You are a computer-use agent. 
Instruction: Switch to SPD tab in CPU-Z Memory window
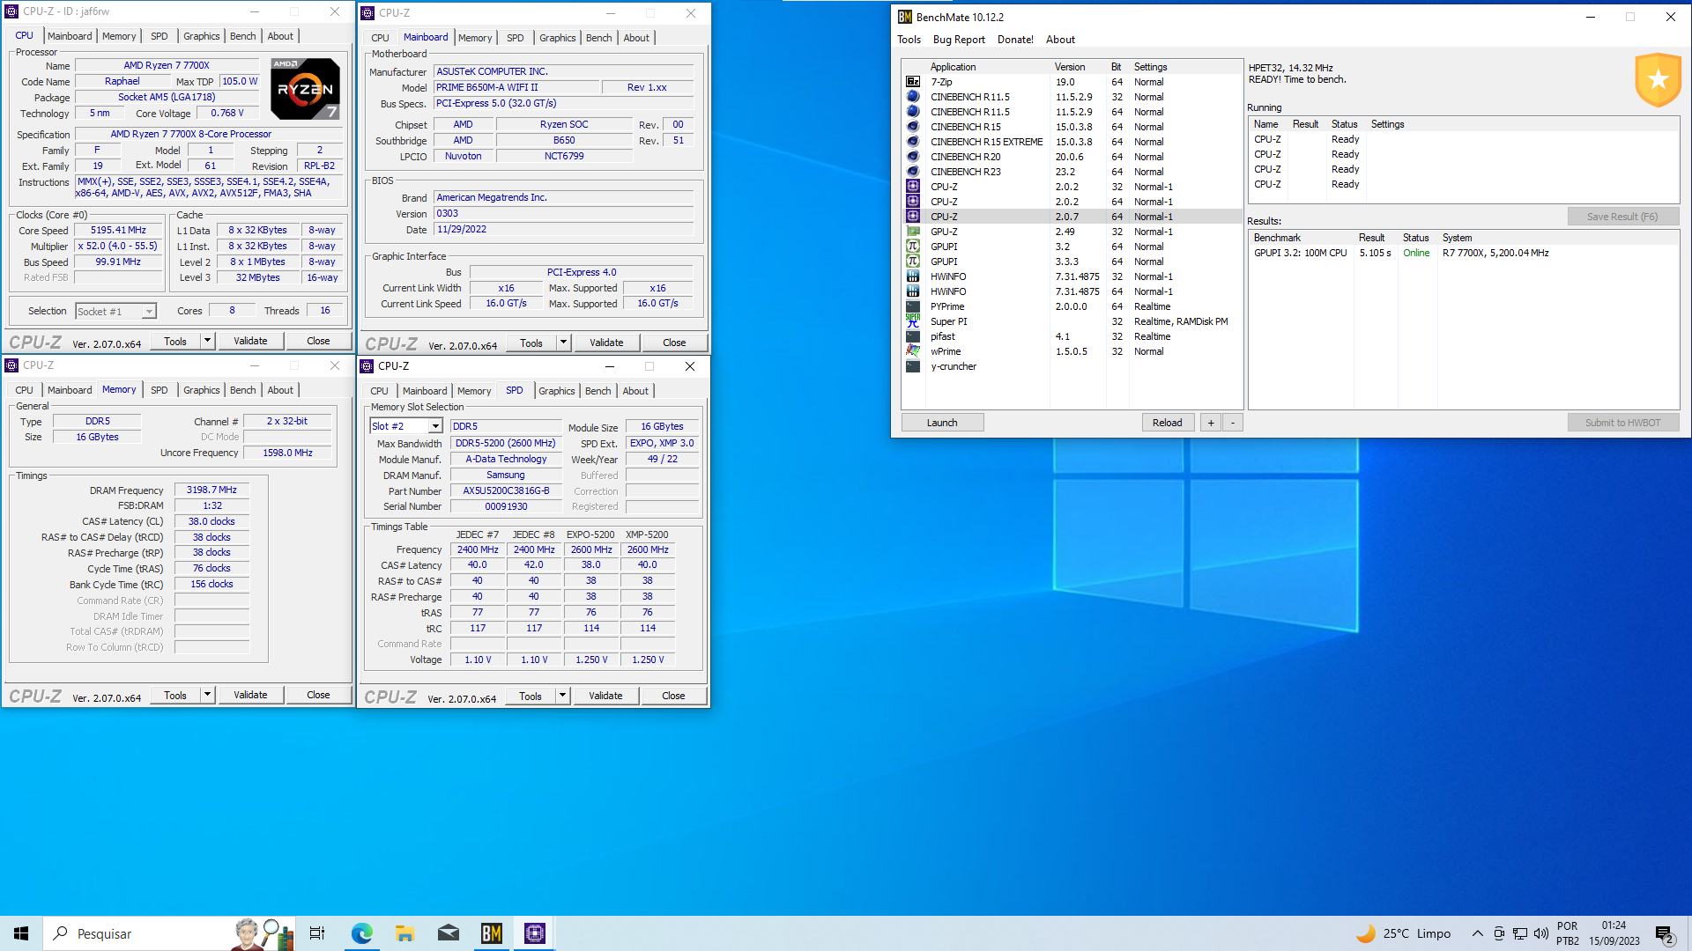pos(159,390)
